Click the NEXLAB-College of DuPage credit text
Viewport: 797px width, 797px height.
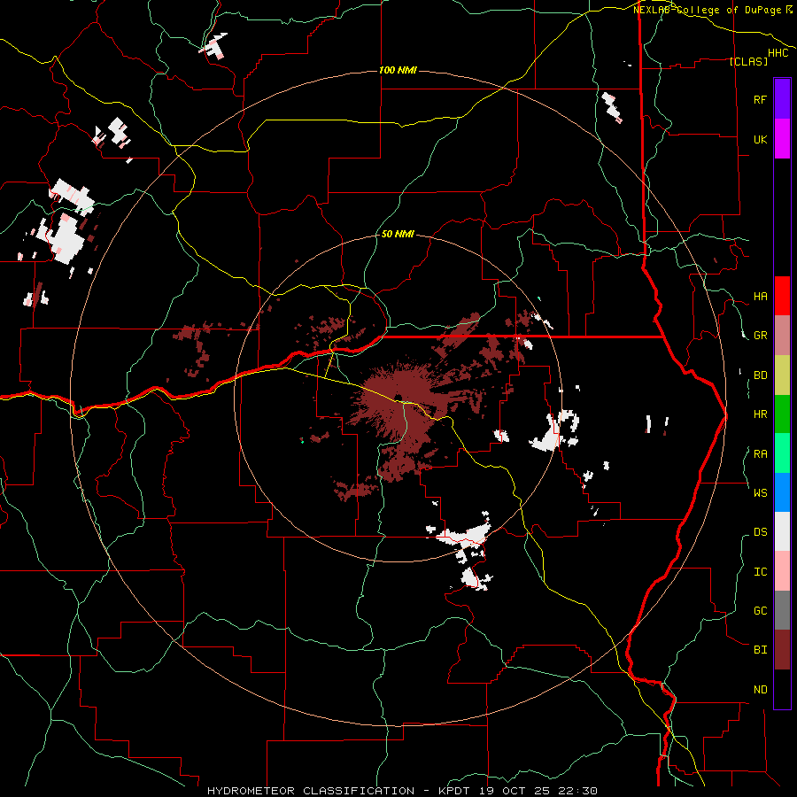click(x=713, y=10)
